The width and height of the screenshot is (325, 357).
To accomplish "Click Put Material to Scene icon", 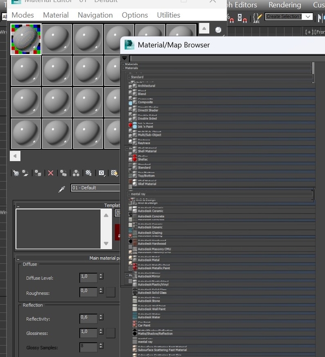I will [x=25, y=173].
